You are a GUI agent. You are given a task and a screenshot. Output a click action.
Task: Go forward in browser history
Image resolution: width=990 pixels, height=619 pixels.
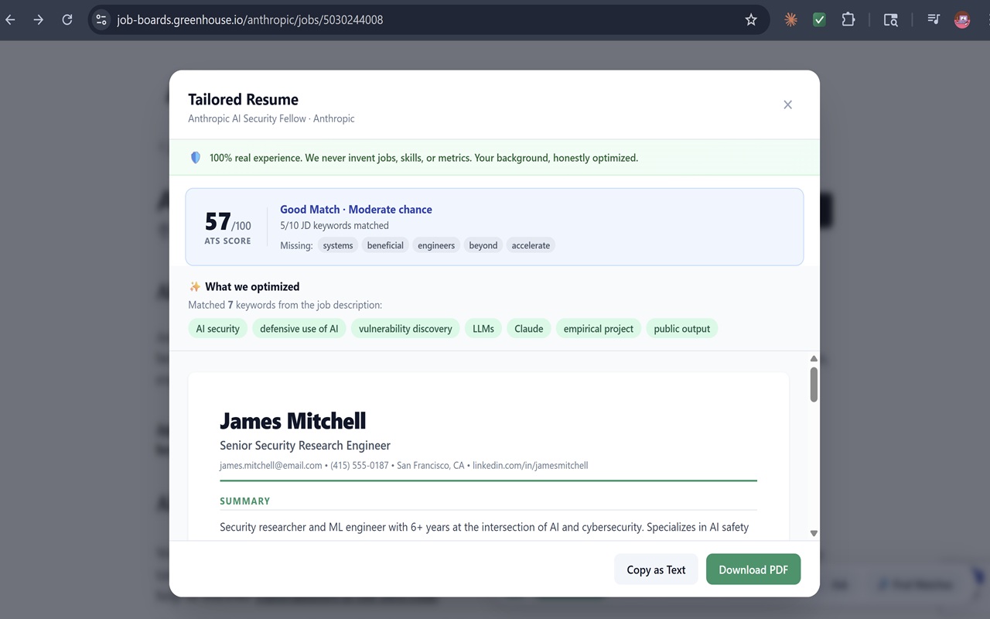point(39,20)
